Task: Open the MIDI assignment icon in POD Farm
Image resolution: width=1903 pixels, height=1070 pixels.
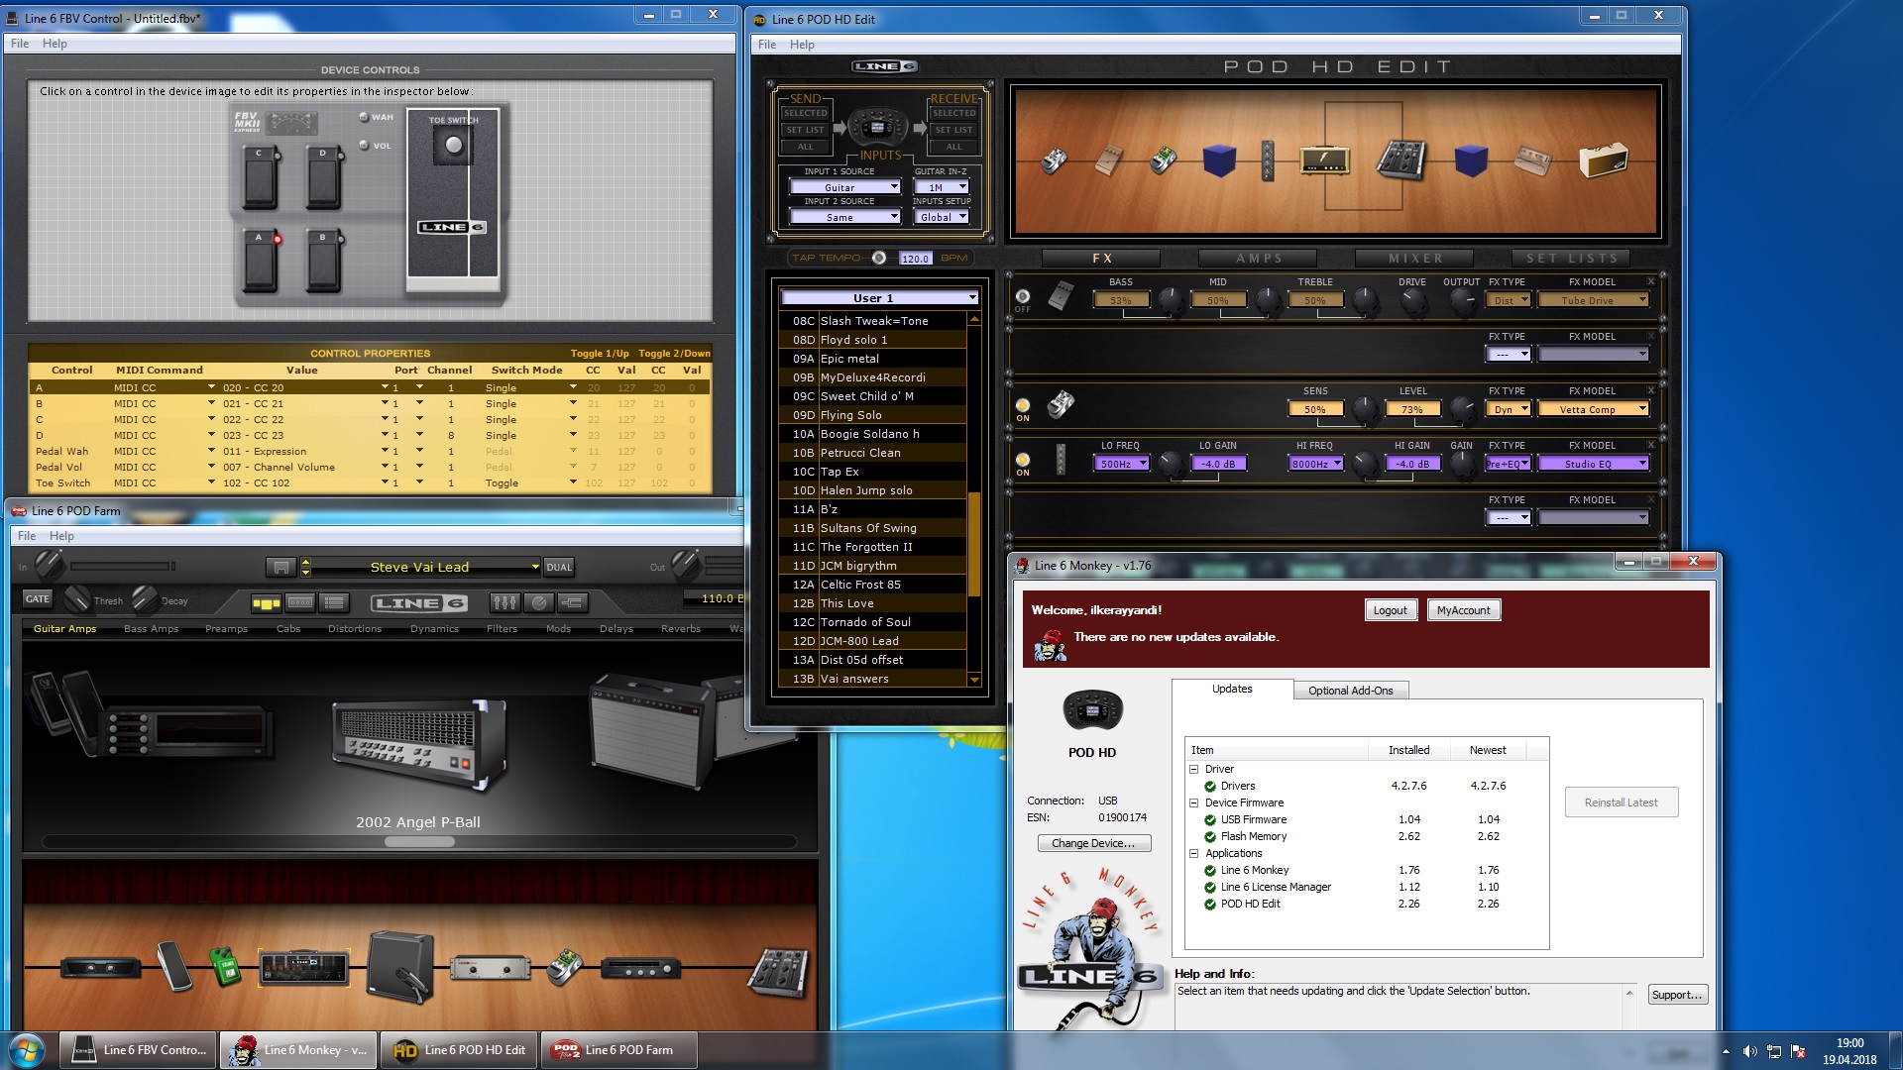Action: (x=572, y=602)
